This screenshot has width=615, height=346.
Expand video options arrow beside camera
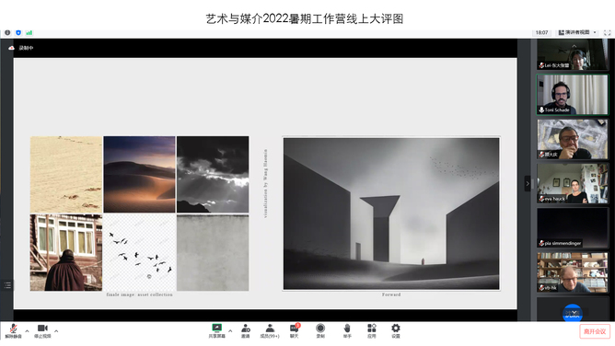56,331
